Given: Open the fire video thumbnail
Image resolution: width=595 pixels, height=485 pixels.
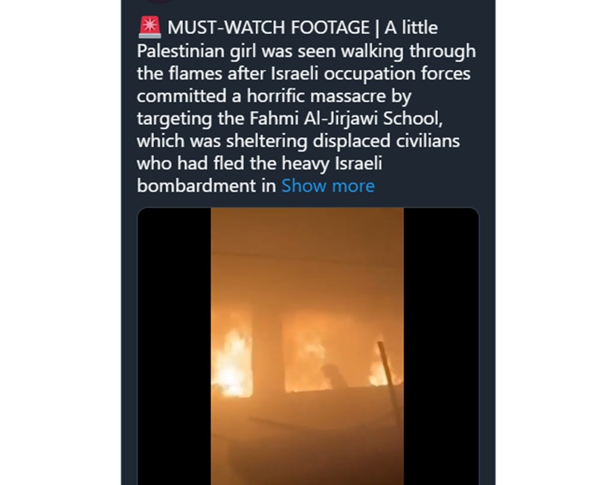Looking at the screenshot, I should pyautogui.click(x=307, y=346).
